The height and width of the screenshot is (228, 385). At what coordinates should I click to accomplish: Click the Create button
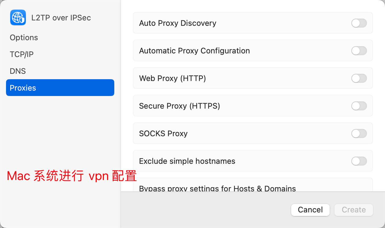pyautogui.click(x=354, y=210)
